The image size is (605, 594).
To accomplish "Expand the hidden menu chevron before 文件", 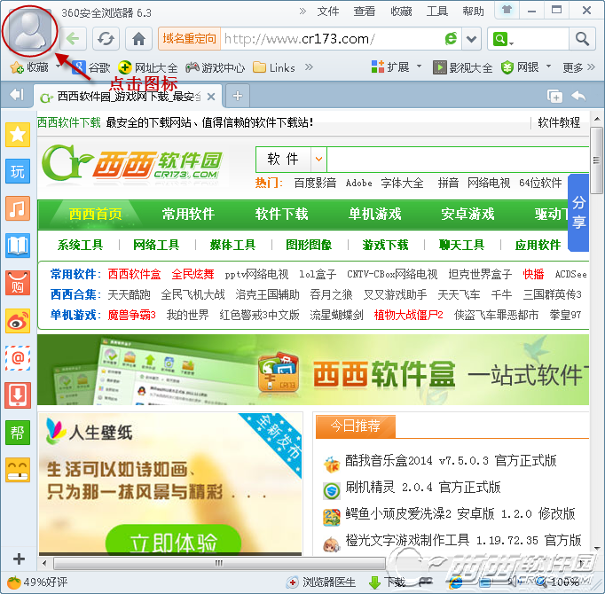I will (x=302, y=12).
